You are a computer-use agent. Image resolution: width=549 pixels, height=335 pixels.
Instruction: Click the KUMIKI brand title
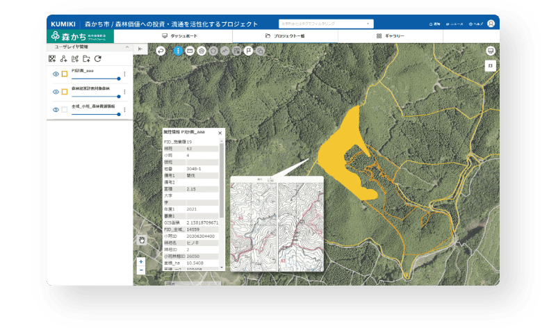(63, 24)
